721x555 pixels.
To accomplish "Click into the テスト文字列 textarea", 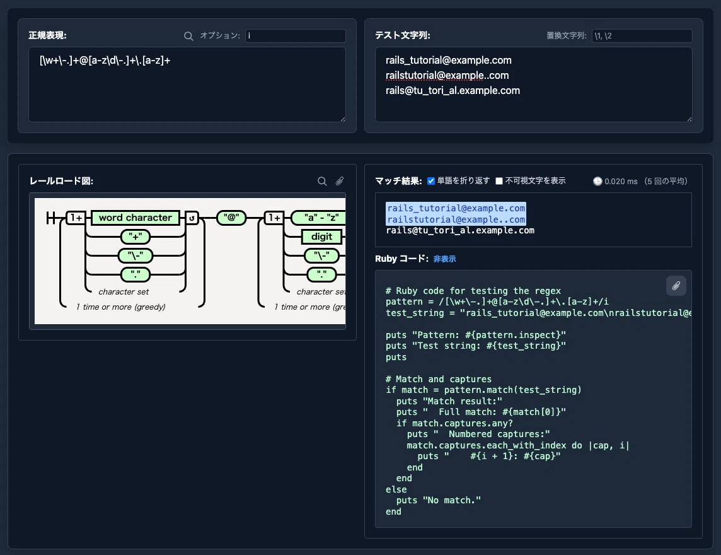I will pos(533,85).
